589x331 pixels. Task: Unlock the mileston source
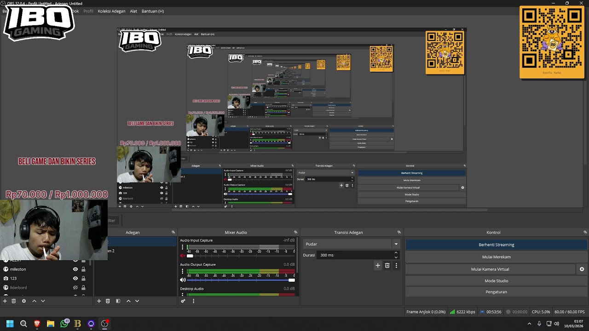point(83,269)
